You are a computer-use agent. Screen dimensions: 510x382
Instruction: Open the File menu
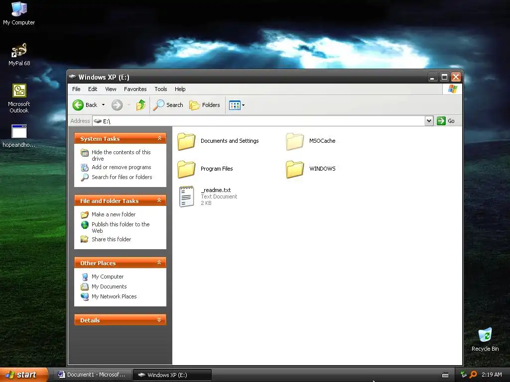(x=76, y=89)
